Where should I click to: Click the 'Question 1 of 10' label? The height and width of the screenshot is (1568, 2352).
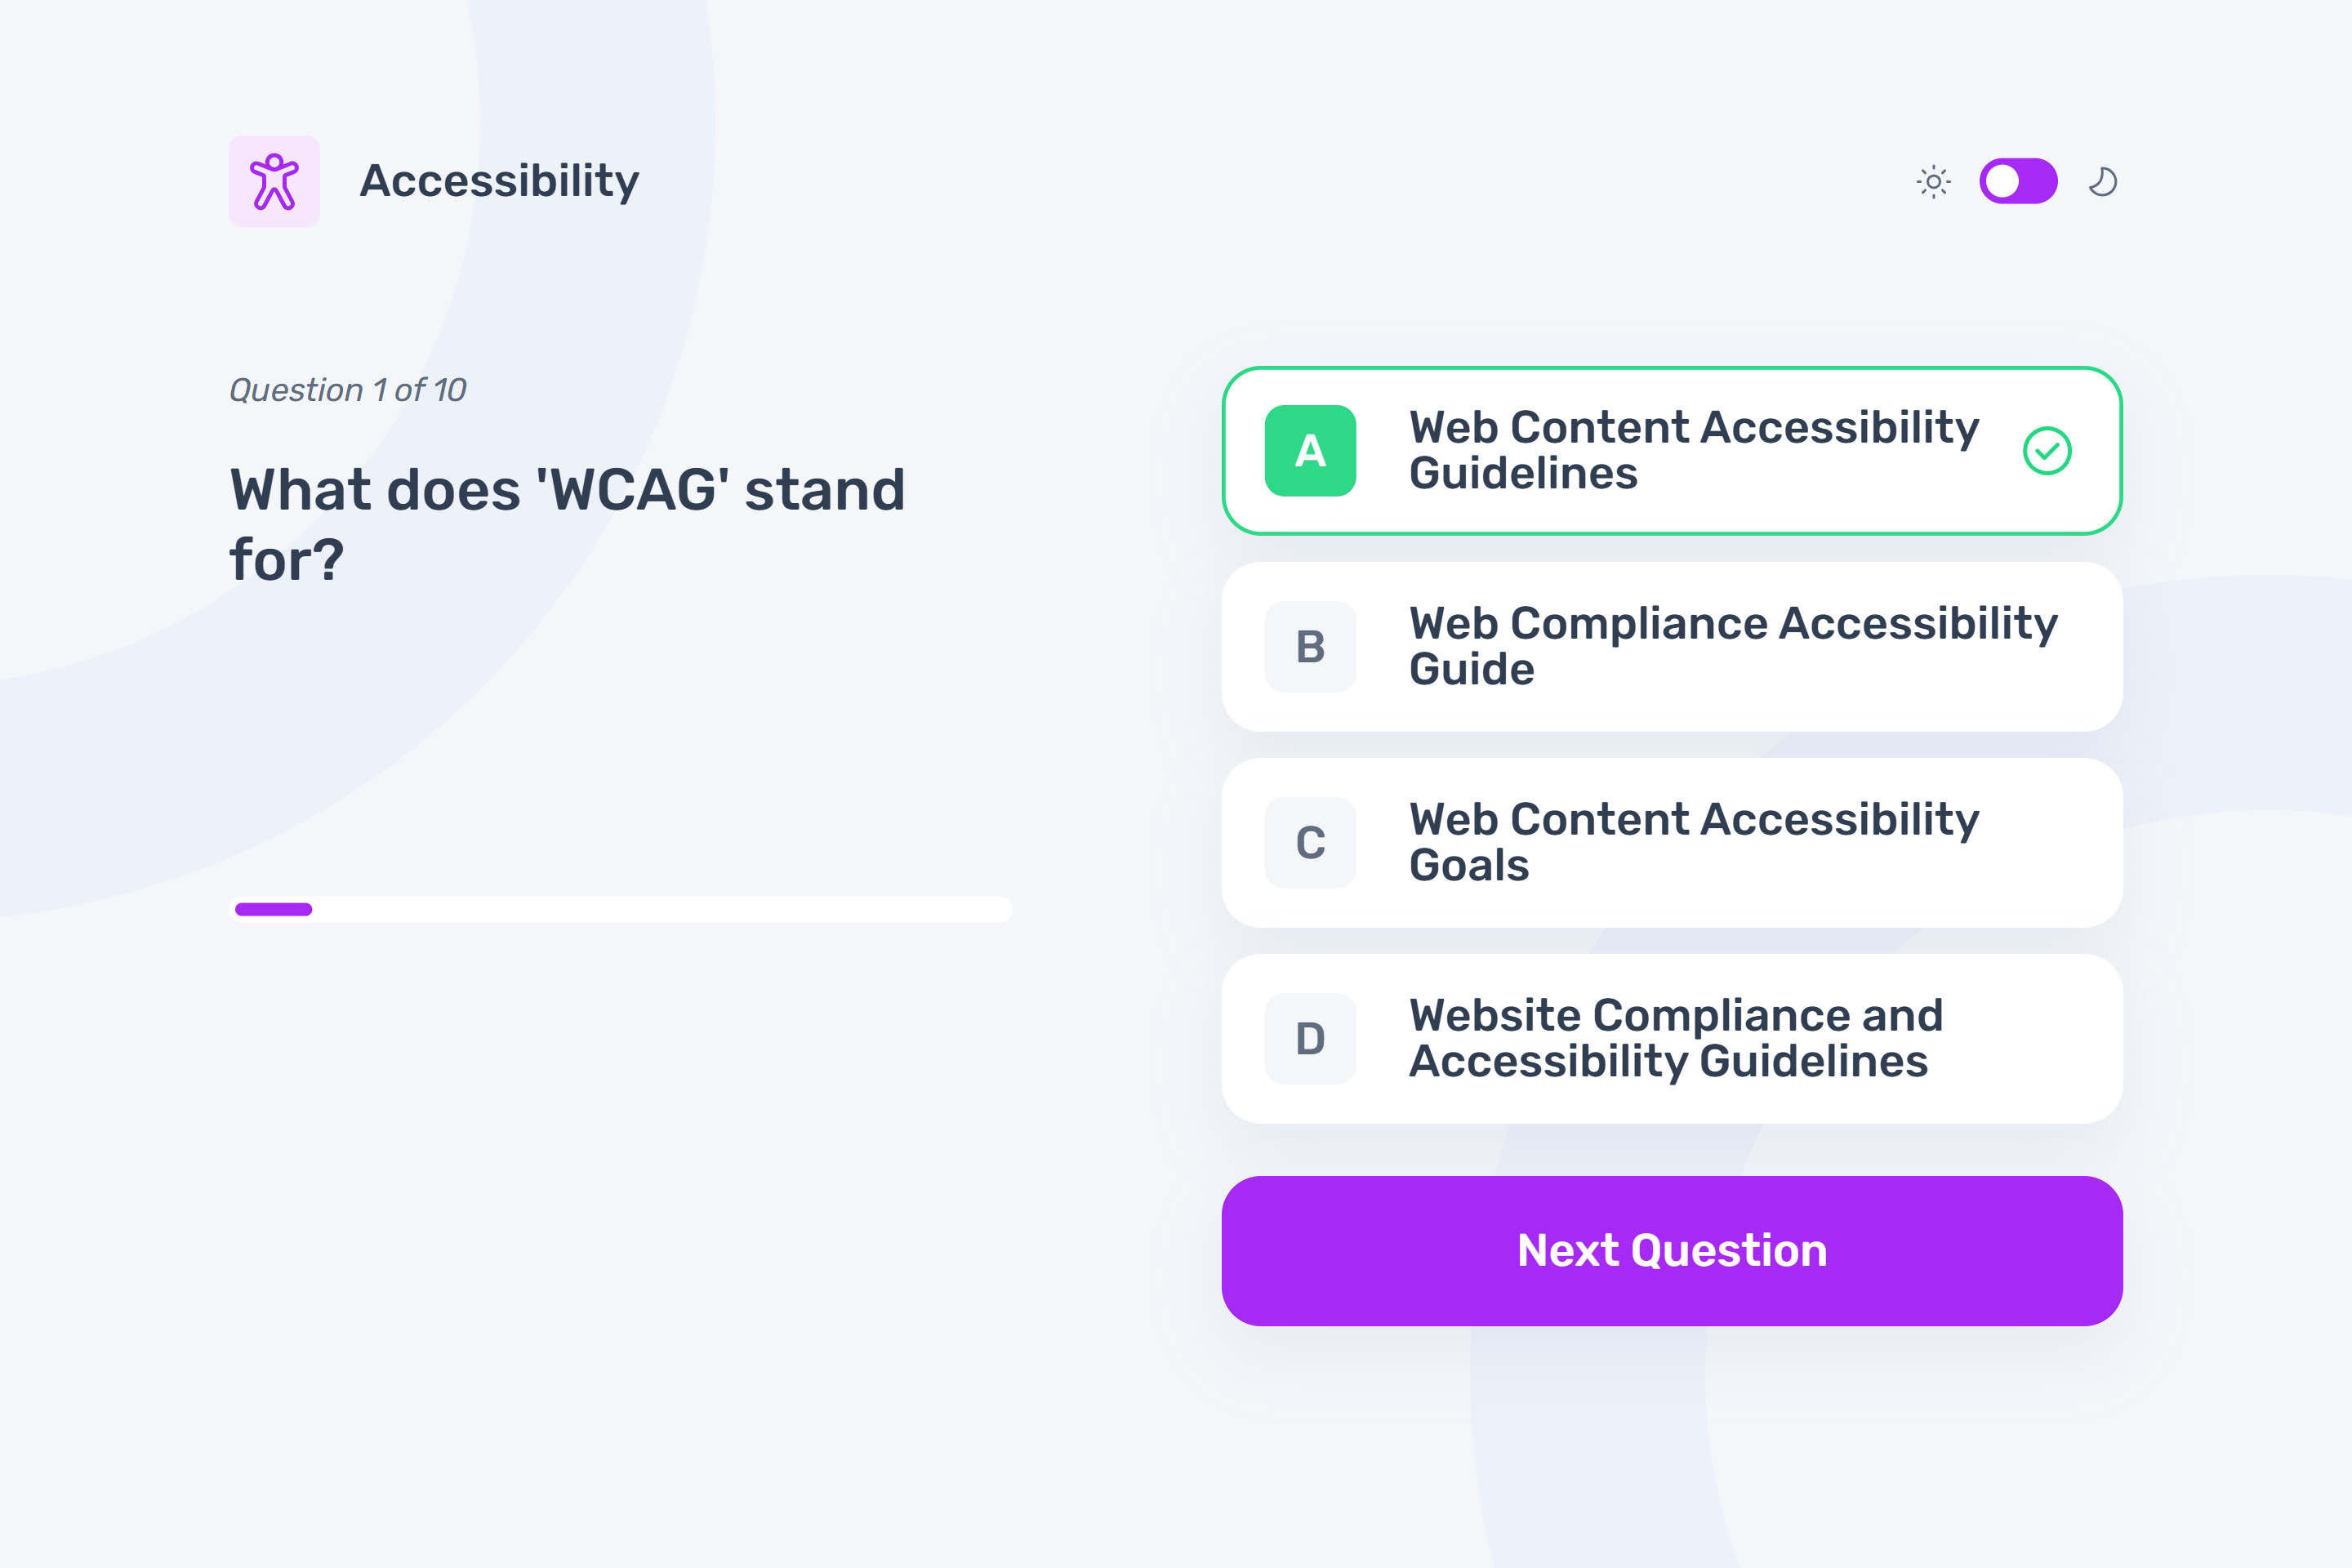pyautogui.click(x=348, y=389)
